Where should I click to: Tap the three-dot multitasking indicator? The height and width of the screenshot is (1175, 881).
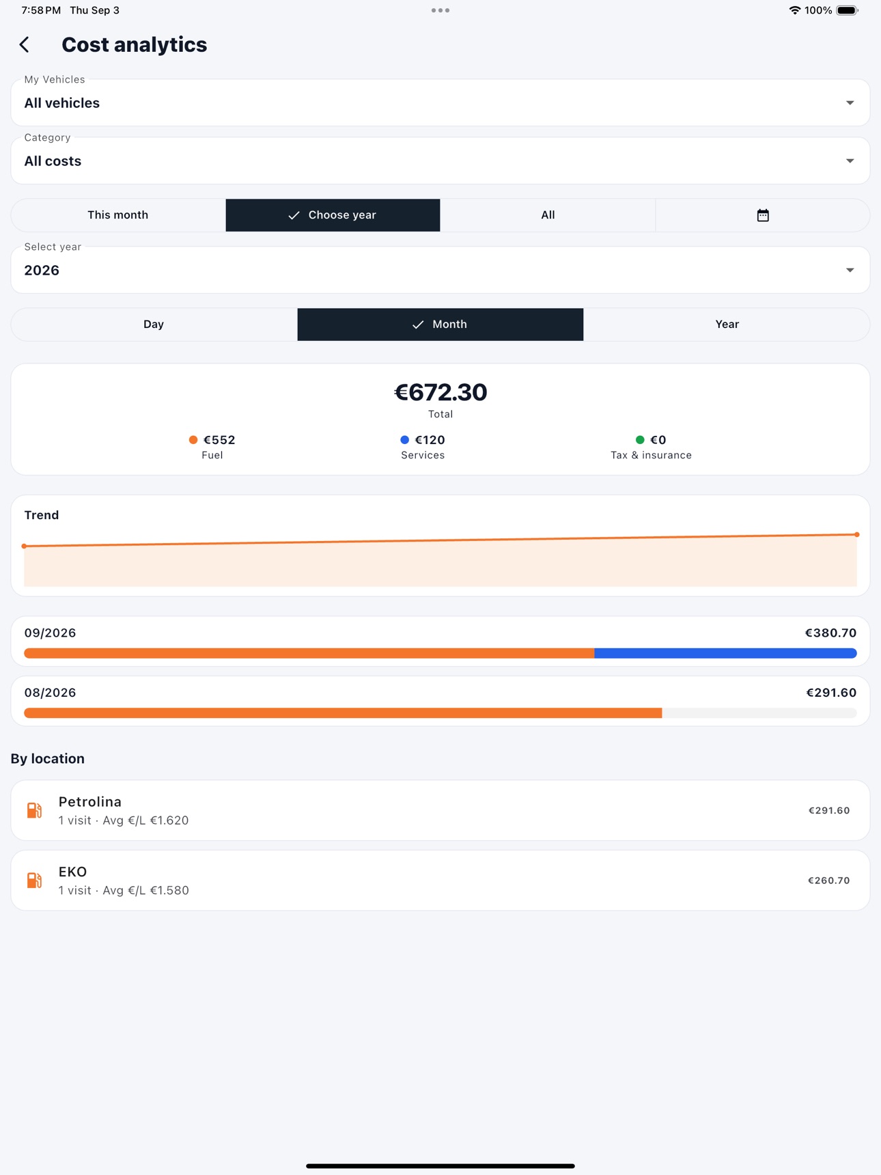(x=440, y=10)
